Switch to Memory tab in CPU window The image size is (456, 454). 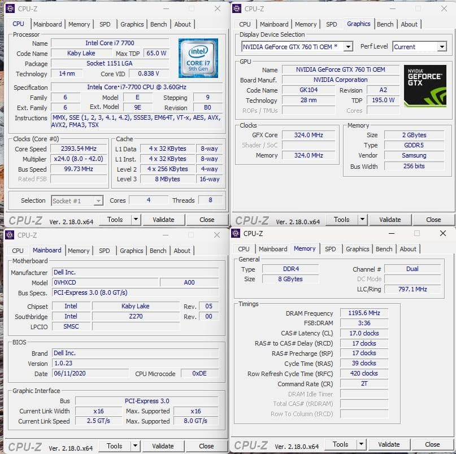[79, 24]
